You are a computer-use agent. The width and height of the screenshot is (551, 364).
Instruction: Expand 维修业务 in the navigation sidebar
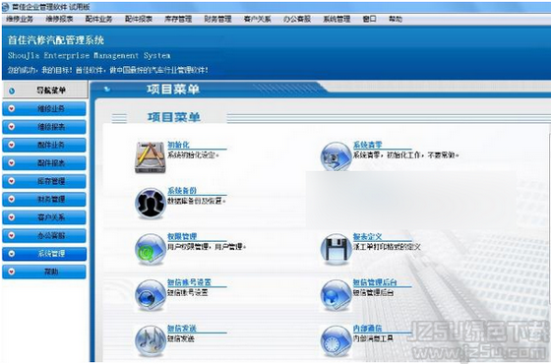(44, 109)
